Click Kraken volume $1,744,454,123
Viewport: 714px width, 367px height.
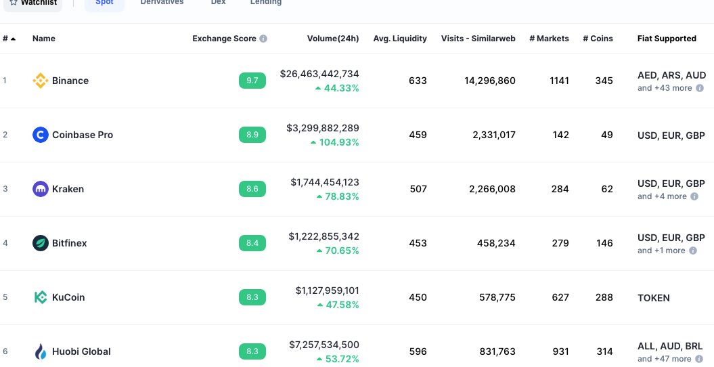[x=325, y=182]
